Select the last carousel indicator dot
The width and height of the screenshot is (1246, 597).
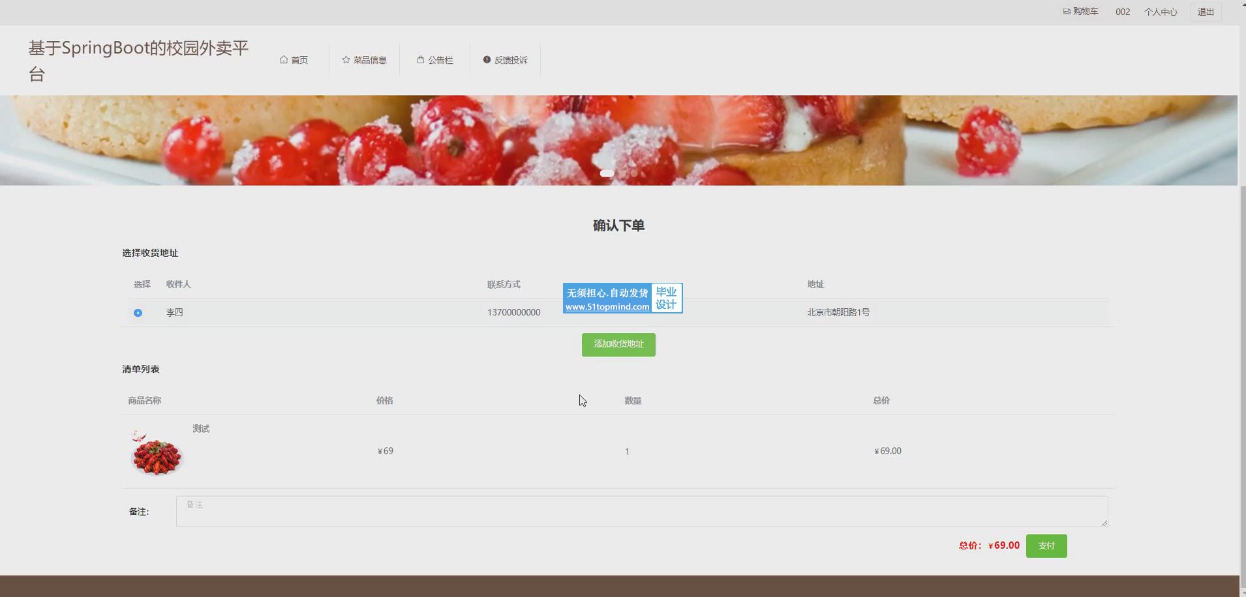pyautogui.click(x=634, y=173)
